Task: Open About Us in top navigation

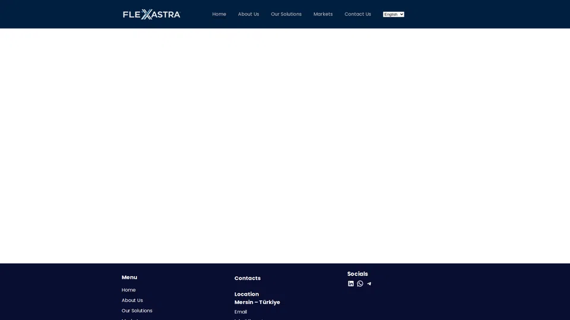Action: (x=249, y=14)
